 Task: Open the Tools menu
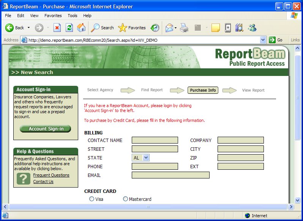click(x=73, y=16)
